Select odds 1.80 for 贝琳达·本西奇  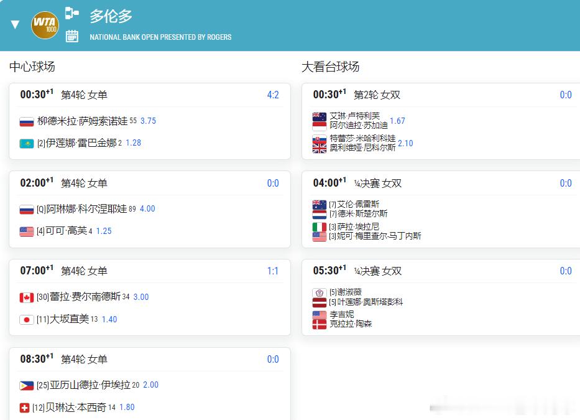(x=127, y=408)
